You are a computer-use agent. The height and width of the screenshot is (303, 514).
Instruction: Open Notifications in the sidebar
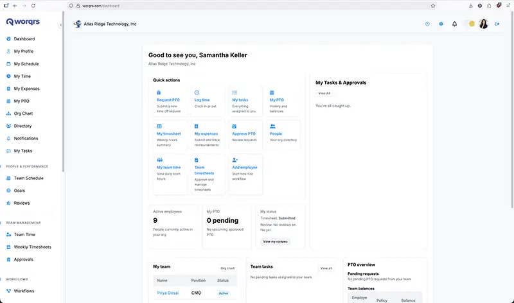pyautogui.click(x=26, y=139)
